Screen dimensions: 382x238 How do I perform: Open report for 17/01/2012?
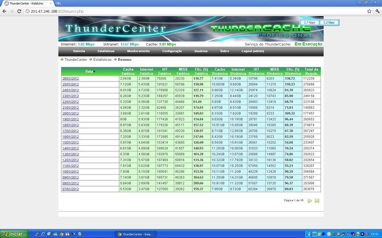[70, 131]
